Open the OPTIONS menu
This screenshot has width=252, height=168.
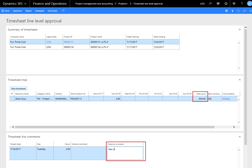click(52, 11)
